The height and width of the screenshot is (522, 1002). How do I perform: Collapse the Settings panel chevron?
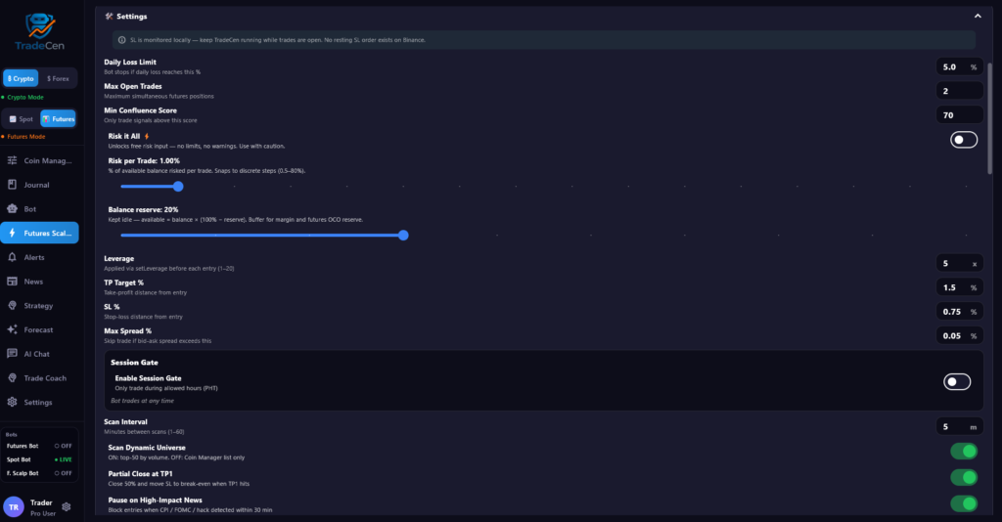tap(978, 16)
